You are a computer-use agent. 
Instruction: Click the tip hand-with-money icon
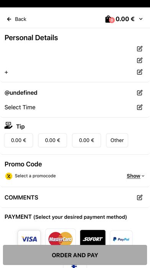click(8, 126)
